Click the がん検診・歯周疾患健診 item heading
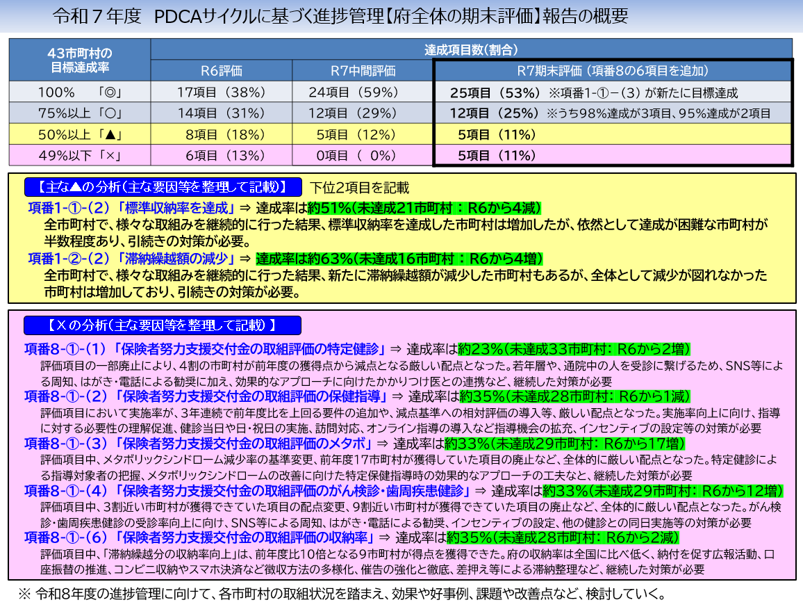803x607 pixels. click(247, 490)
